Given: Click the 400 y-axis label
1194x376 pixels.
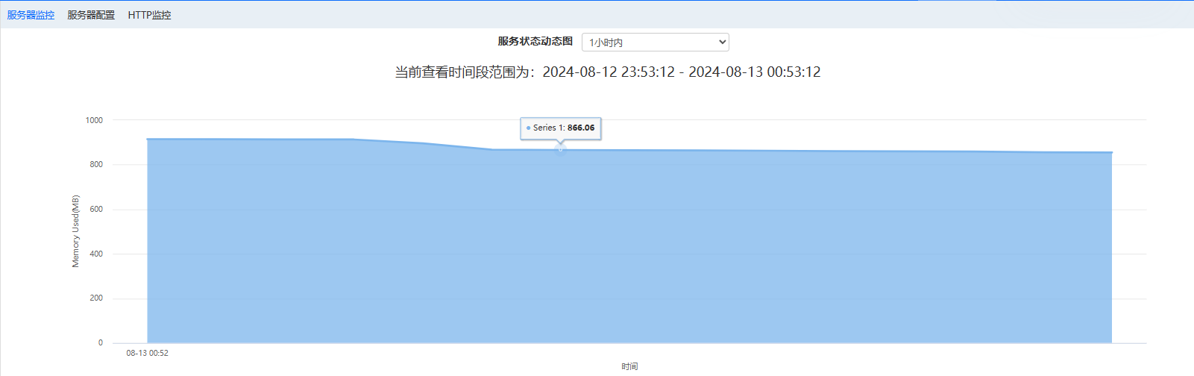Looking at the screenshot, I should 96,254.
